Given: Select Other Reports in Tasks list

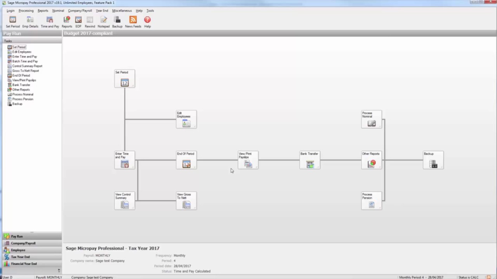Looking at the screenshot, I should (19, 90).
